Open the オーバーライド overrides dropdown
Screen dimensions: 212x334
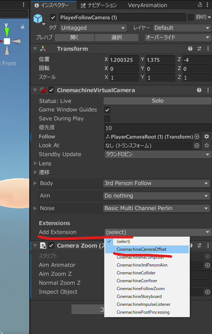(x=177, y=38)
